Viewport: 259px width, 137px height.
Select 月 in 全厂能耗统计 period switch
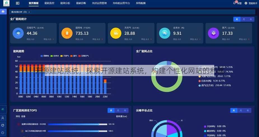[x=244, y=19]
